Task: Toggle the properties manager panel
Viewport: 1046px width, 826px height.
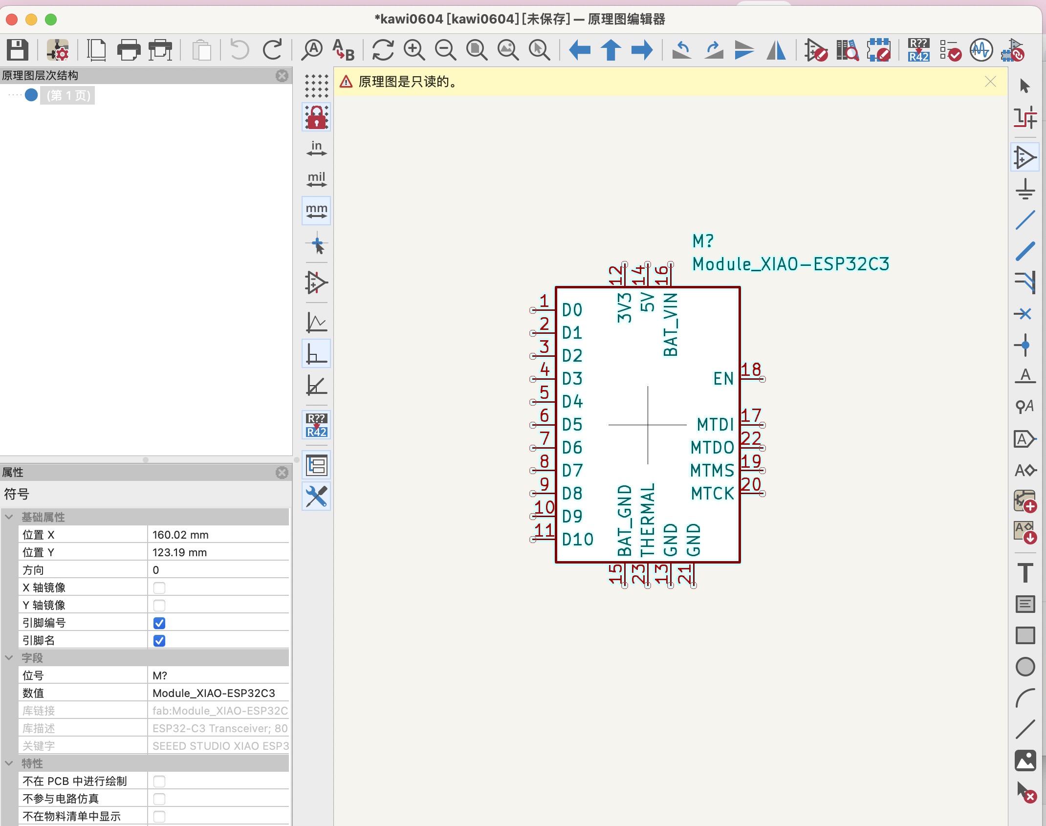Action: click(x=316, y=496)
